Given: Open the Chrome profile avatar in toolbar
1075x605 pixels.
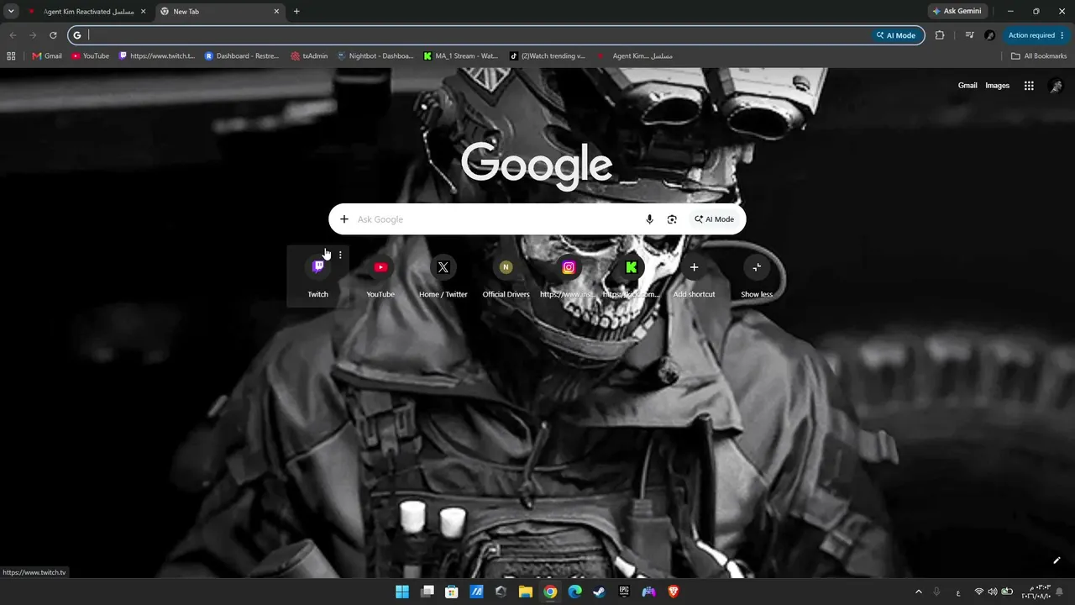Looking at the screenshot, I should click(989, 35).
